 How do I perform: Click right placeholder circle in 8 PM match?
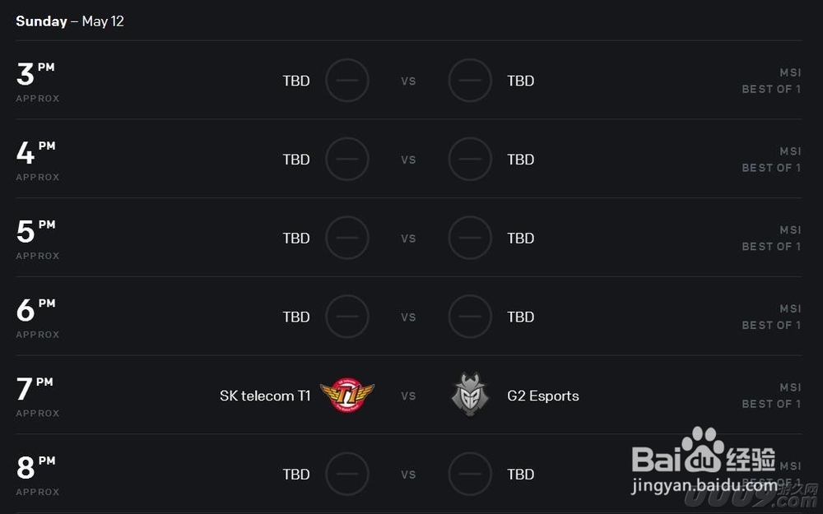coord(470,474)
